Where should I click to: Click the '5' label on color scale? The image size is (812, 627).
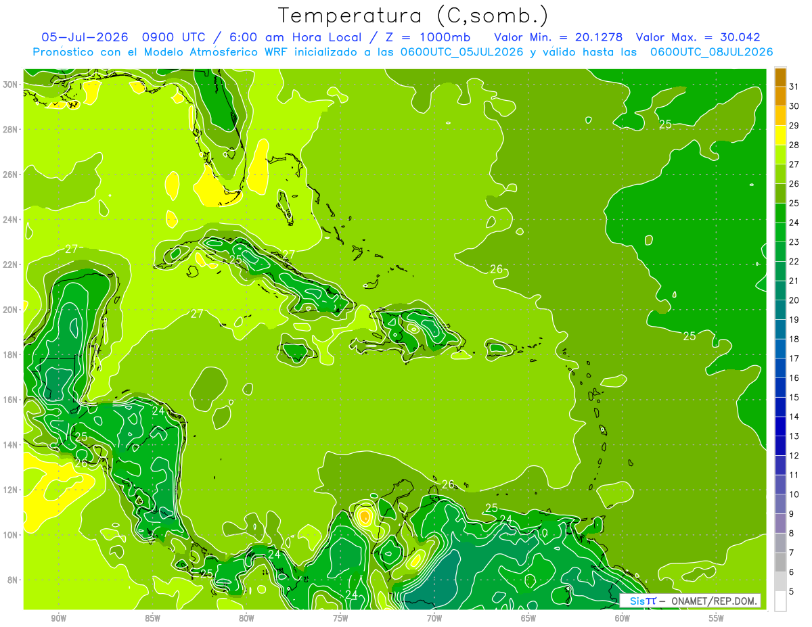point(792,592)
